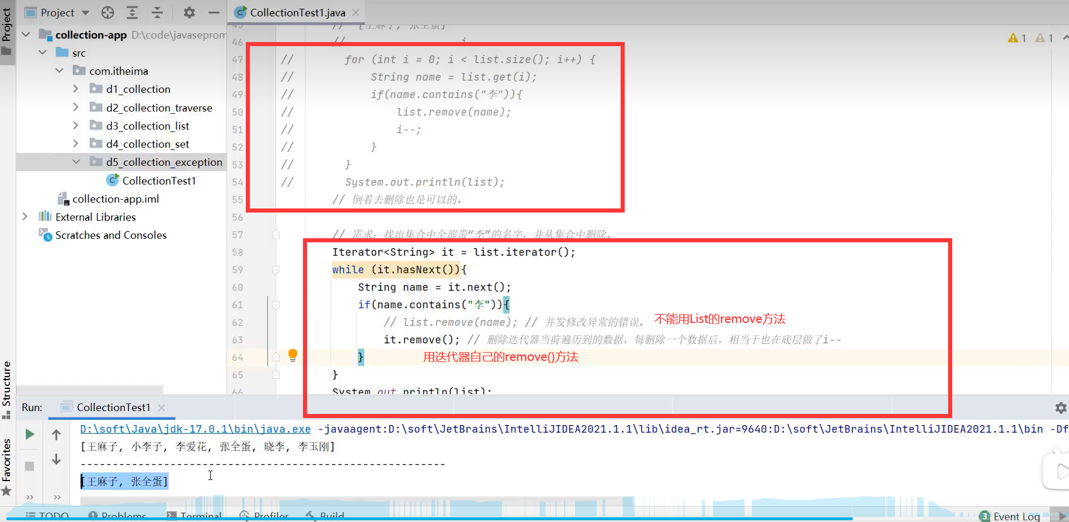Click the highlighted console output line
The image size is (1069, 522).
point(124,481)
